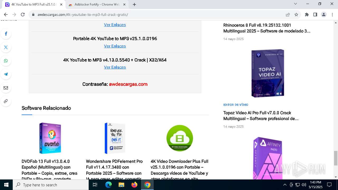
Task: Copy page link with chain icon
Action: coord(6,101)
